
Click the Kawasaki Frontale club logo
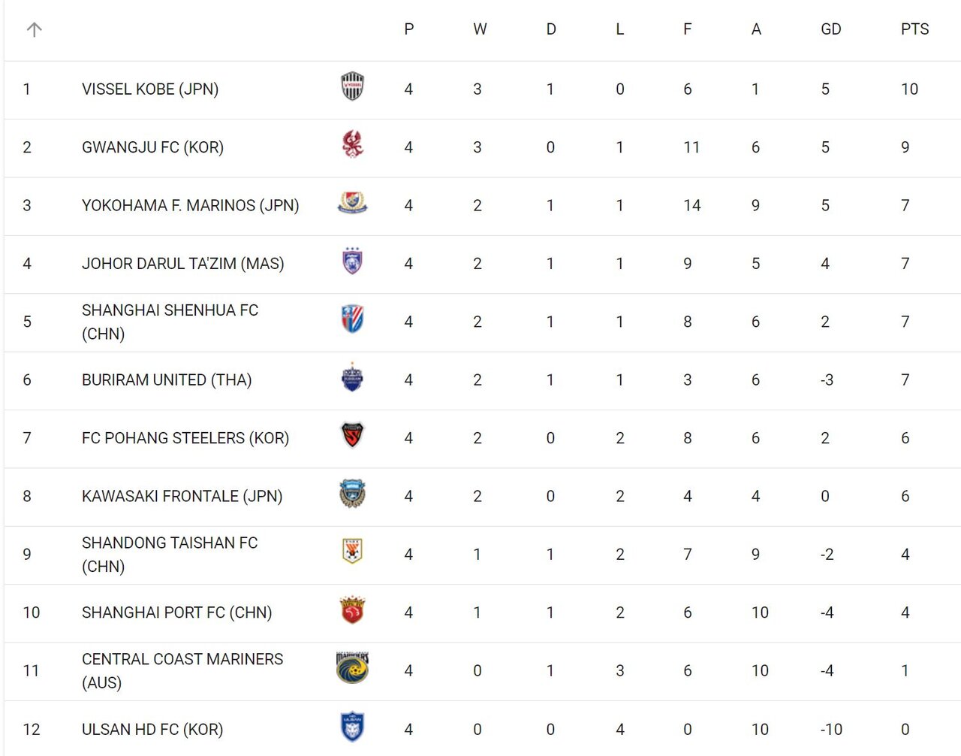tap(352, 494)
